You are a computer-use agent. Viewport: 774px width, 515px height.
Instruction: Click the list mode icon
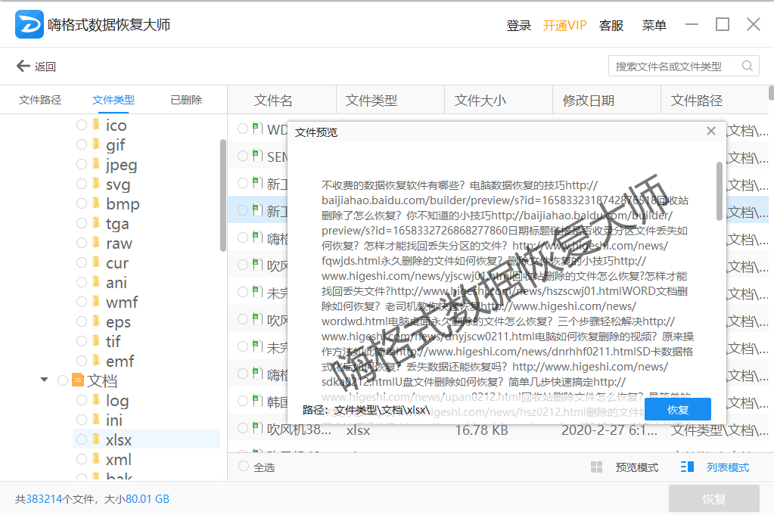pyautogui.click(x=687, y=467)
